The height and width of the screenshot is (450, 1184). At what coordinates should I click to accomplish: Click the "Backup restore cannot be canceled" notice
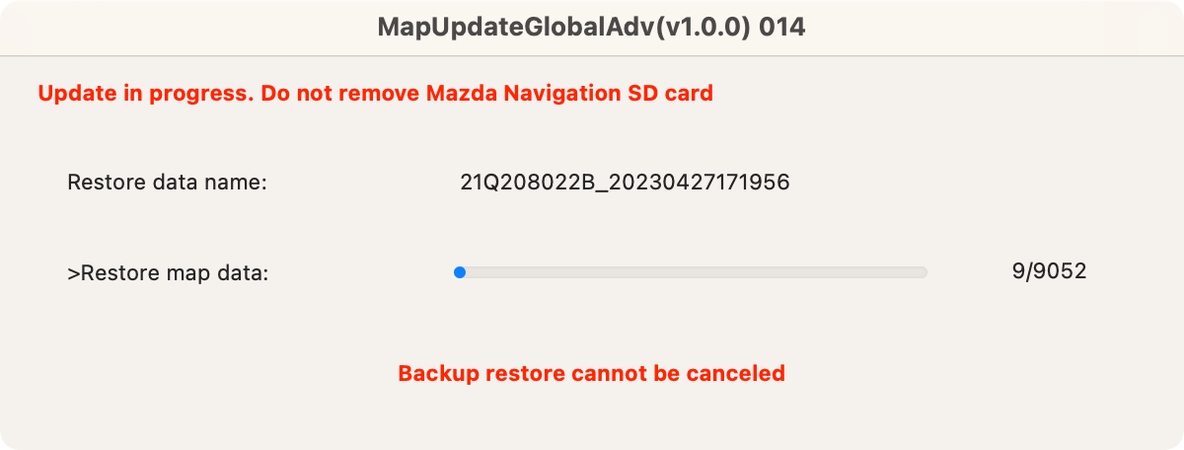[x=591, y=374]
